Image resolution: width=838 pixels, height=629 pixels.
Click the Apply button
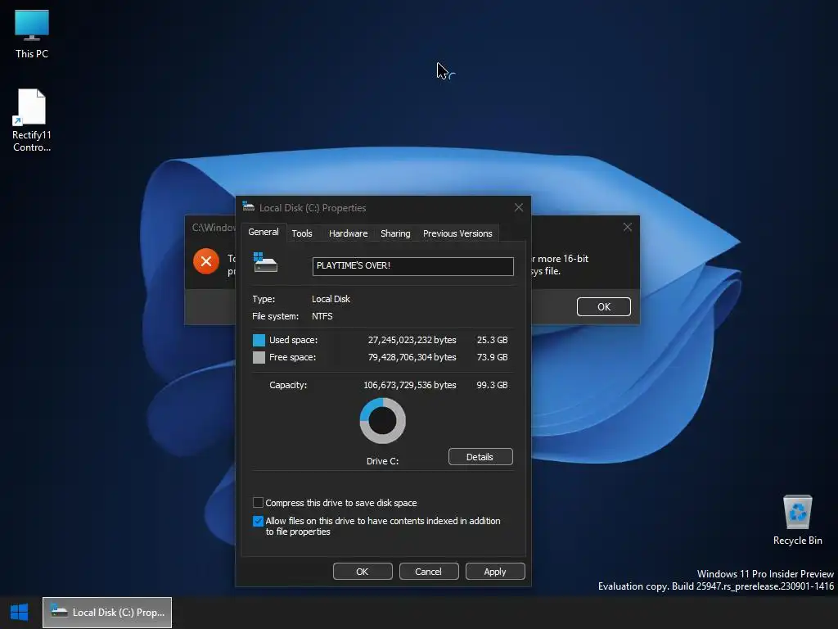495,572
